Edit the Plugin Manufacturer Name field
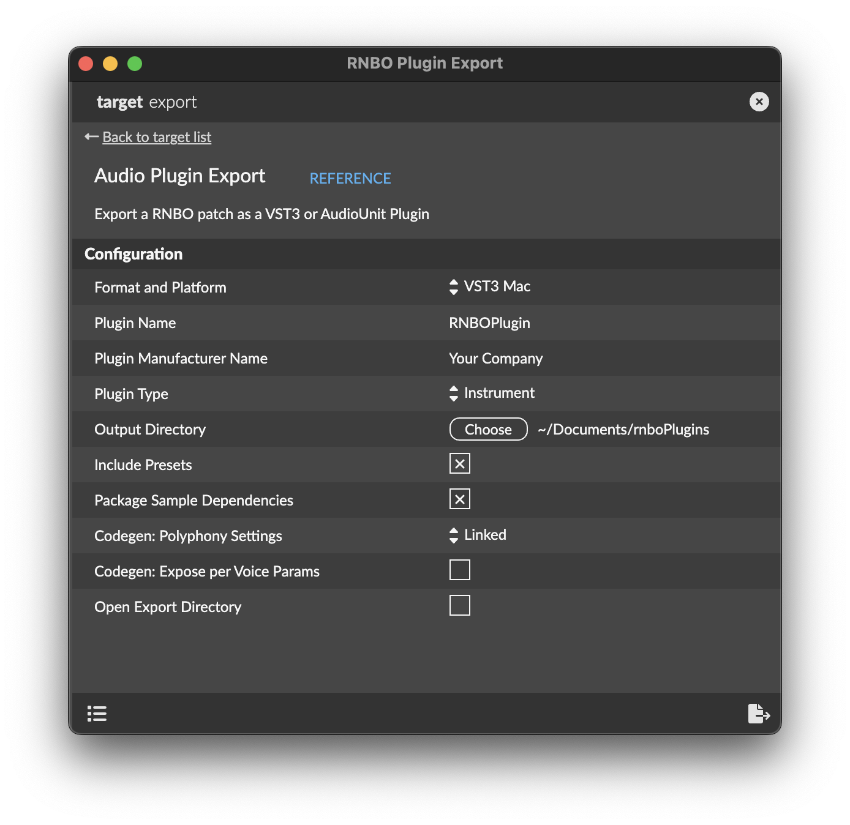The width and height of the screenshot is (850, 825). (496, 358)
